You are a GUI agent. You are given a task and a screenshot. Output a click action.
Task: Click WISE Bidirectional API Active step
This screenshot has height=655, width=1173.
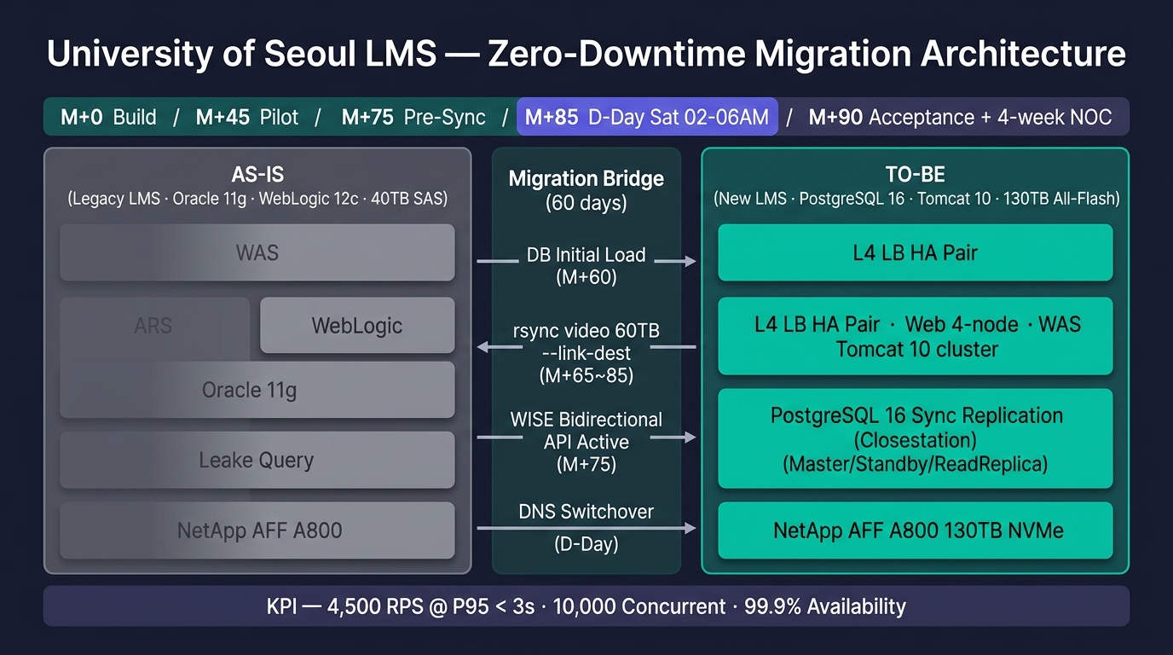coord(586,442)
